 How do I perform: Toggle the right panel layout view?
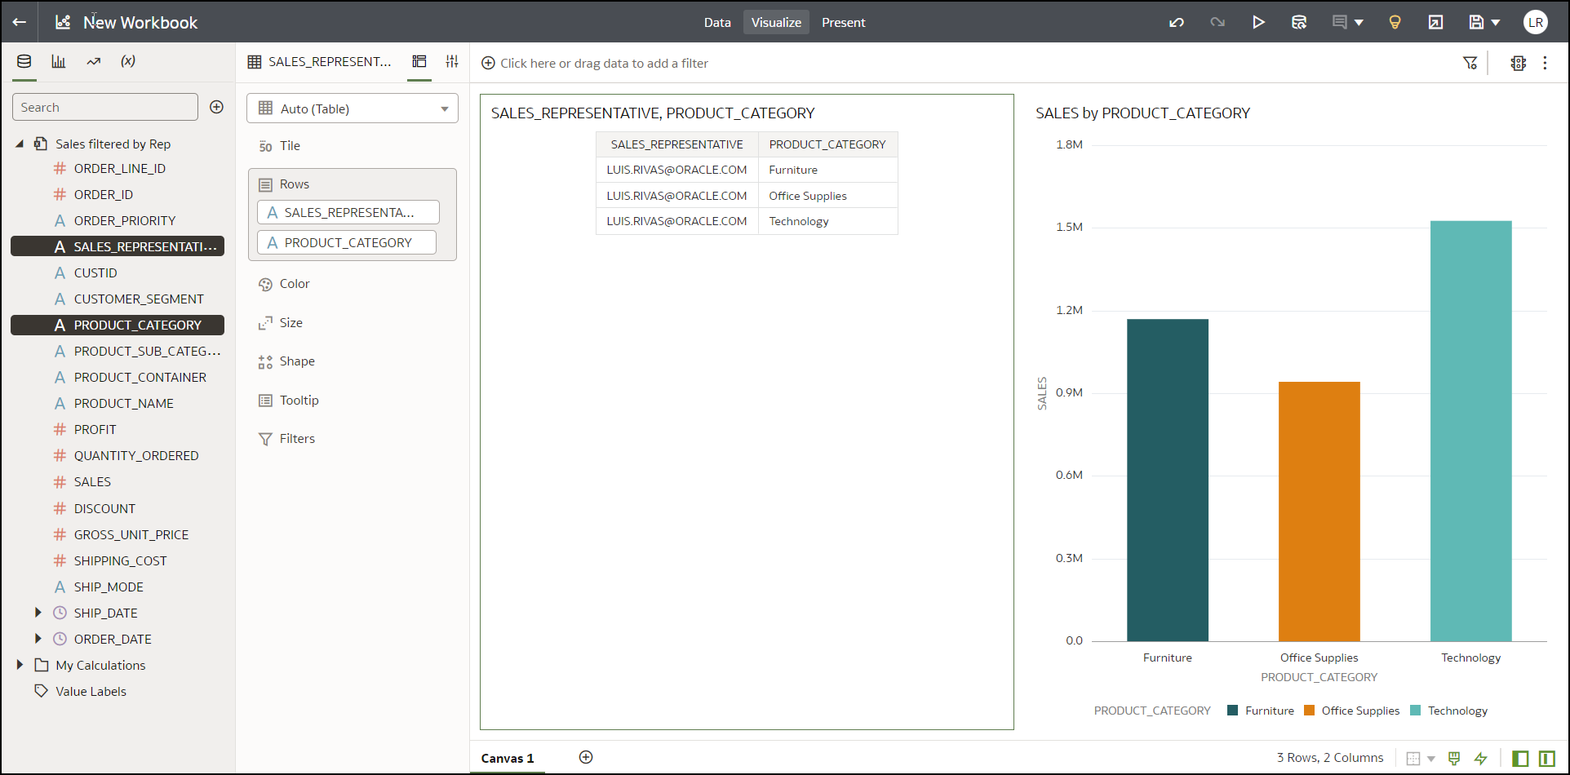1549,758
